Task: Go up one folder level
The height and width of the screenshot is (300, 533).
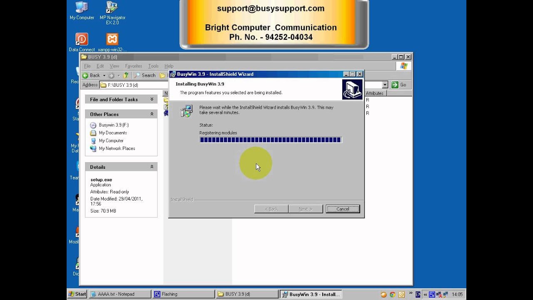Action: pyautogui.click(x=126, y=75)
